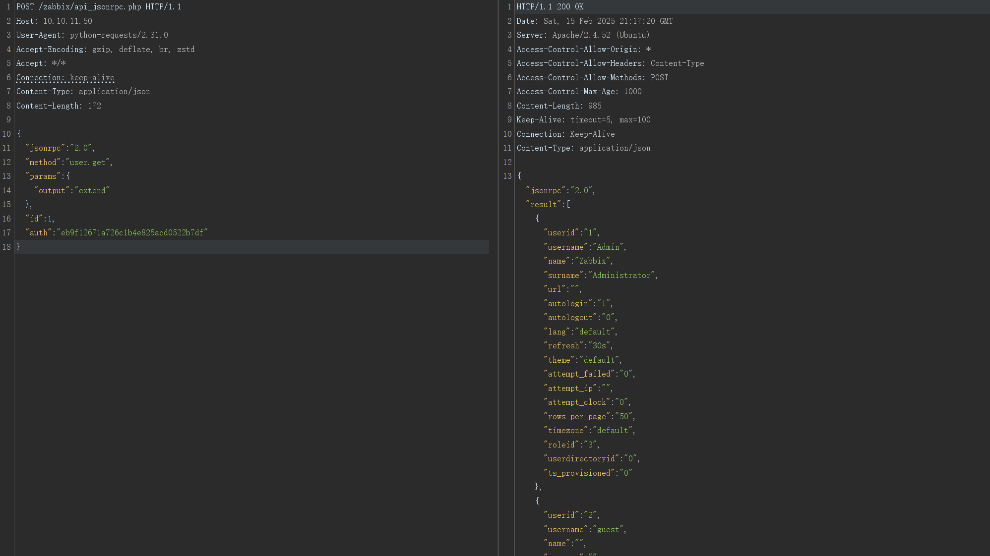Click the Server: Apache/2.4.52 header
The width and height of the screenshot is (990, 556).
(583, 35)
